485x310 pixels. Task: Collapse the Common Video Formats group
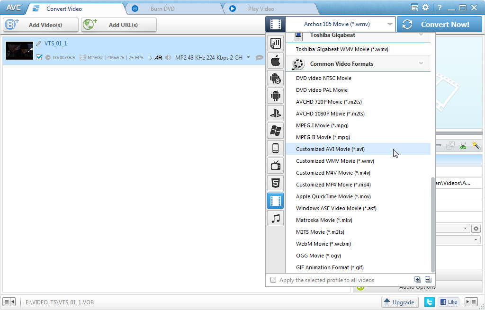tap(421, 63)
